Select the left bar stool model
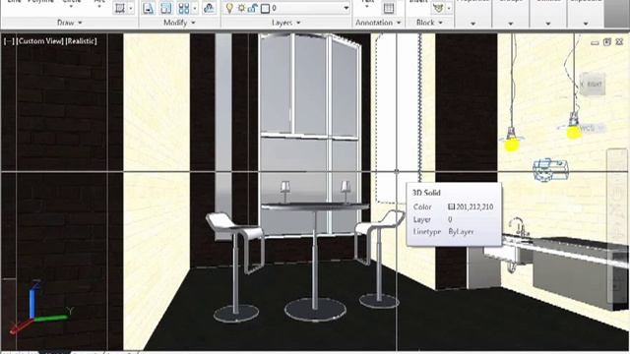The image size is (630, 354). point(236,267)
